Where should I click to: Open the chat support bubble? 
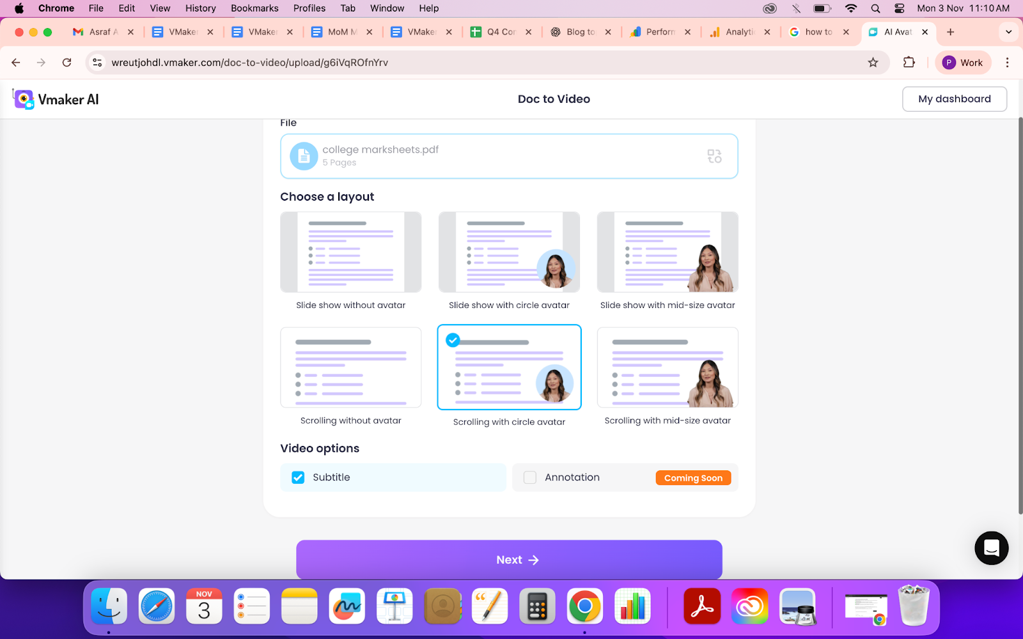pyautogui.click(x=991, y=548)
